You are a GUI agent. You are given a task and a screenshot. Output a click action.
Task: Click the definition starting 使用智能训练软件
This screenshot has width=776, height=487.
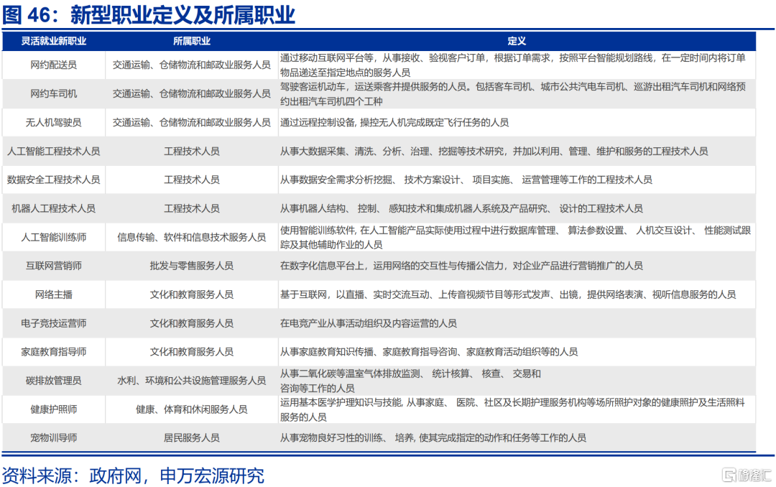(515, 238)
